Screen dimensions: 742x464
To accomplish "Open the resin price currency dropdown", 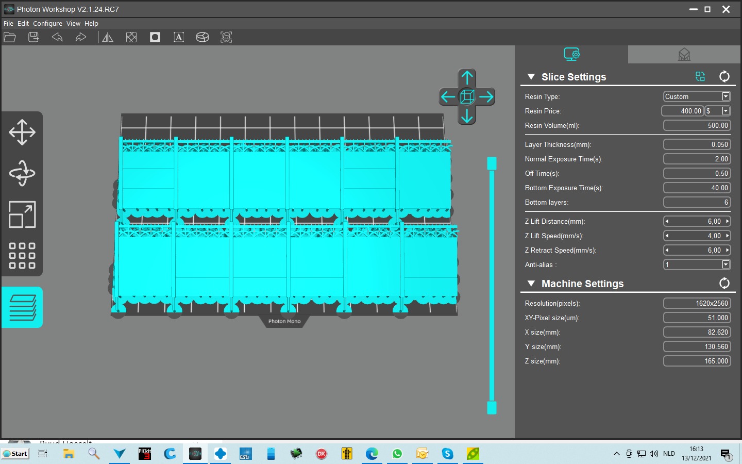I will [x=726, y=111].
